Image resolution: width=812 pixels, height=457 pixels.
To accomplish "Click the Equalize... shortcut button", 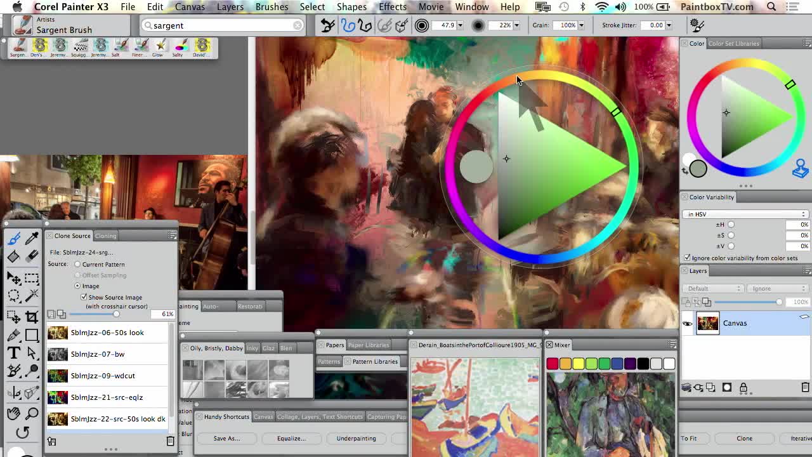I will tap(291, 438).
